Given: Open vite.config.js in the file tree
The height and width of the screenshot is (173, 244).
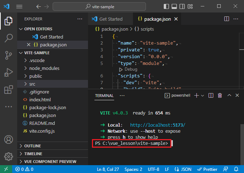Looking at the screenshot, I should (53, 131).
